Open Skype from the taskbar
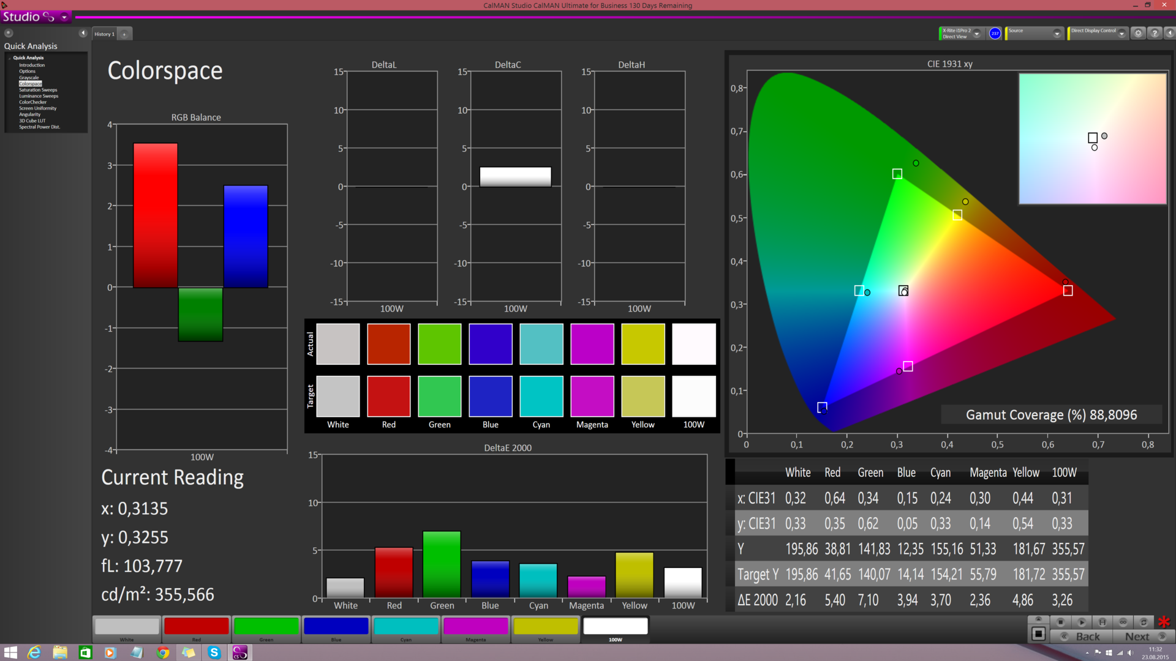 click(214, 652)
